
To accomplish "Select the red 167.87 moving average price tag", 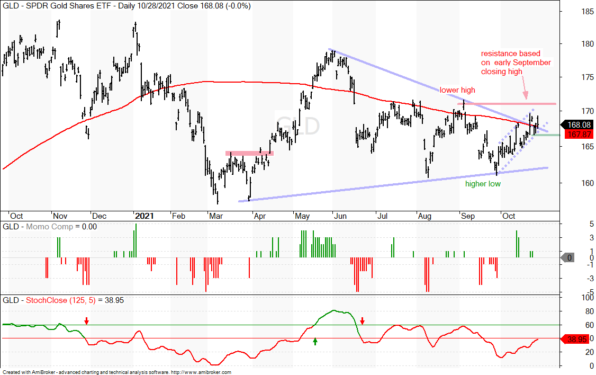I will pyautogui.click(x=579, y=134).
